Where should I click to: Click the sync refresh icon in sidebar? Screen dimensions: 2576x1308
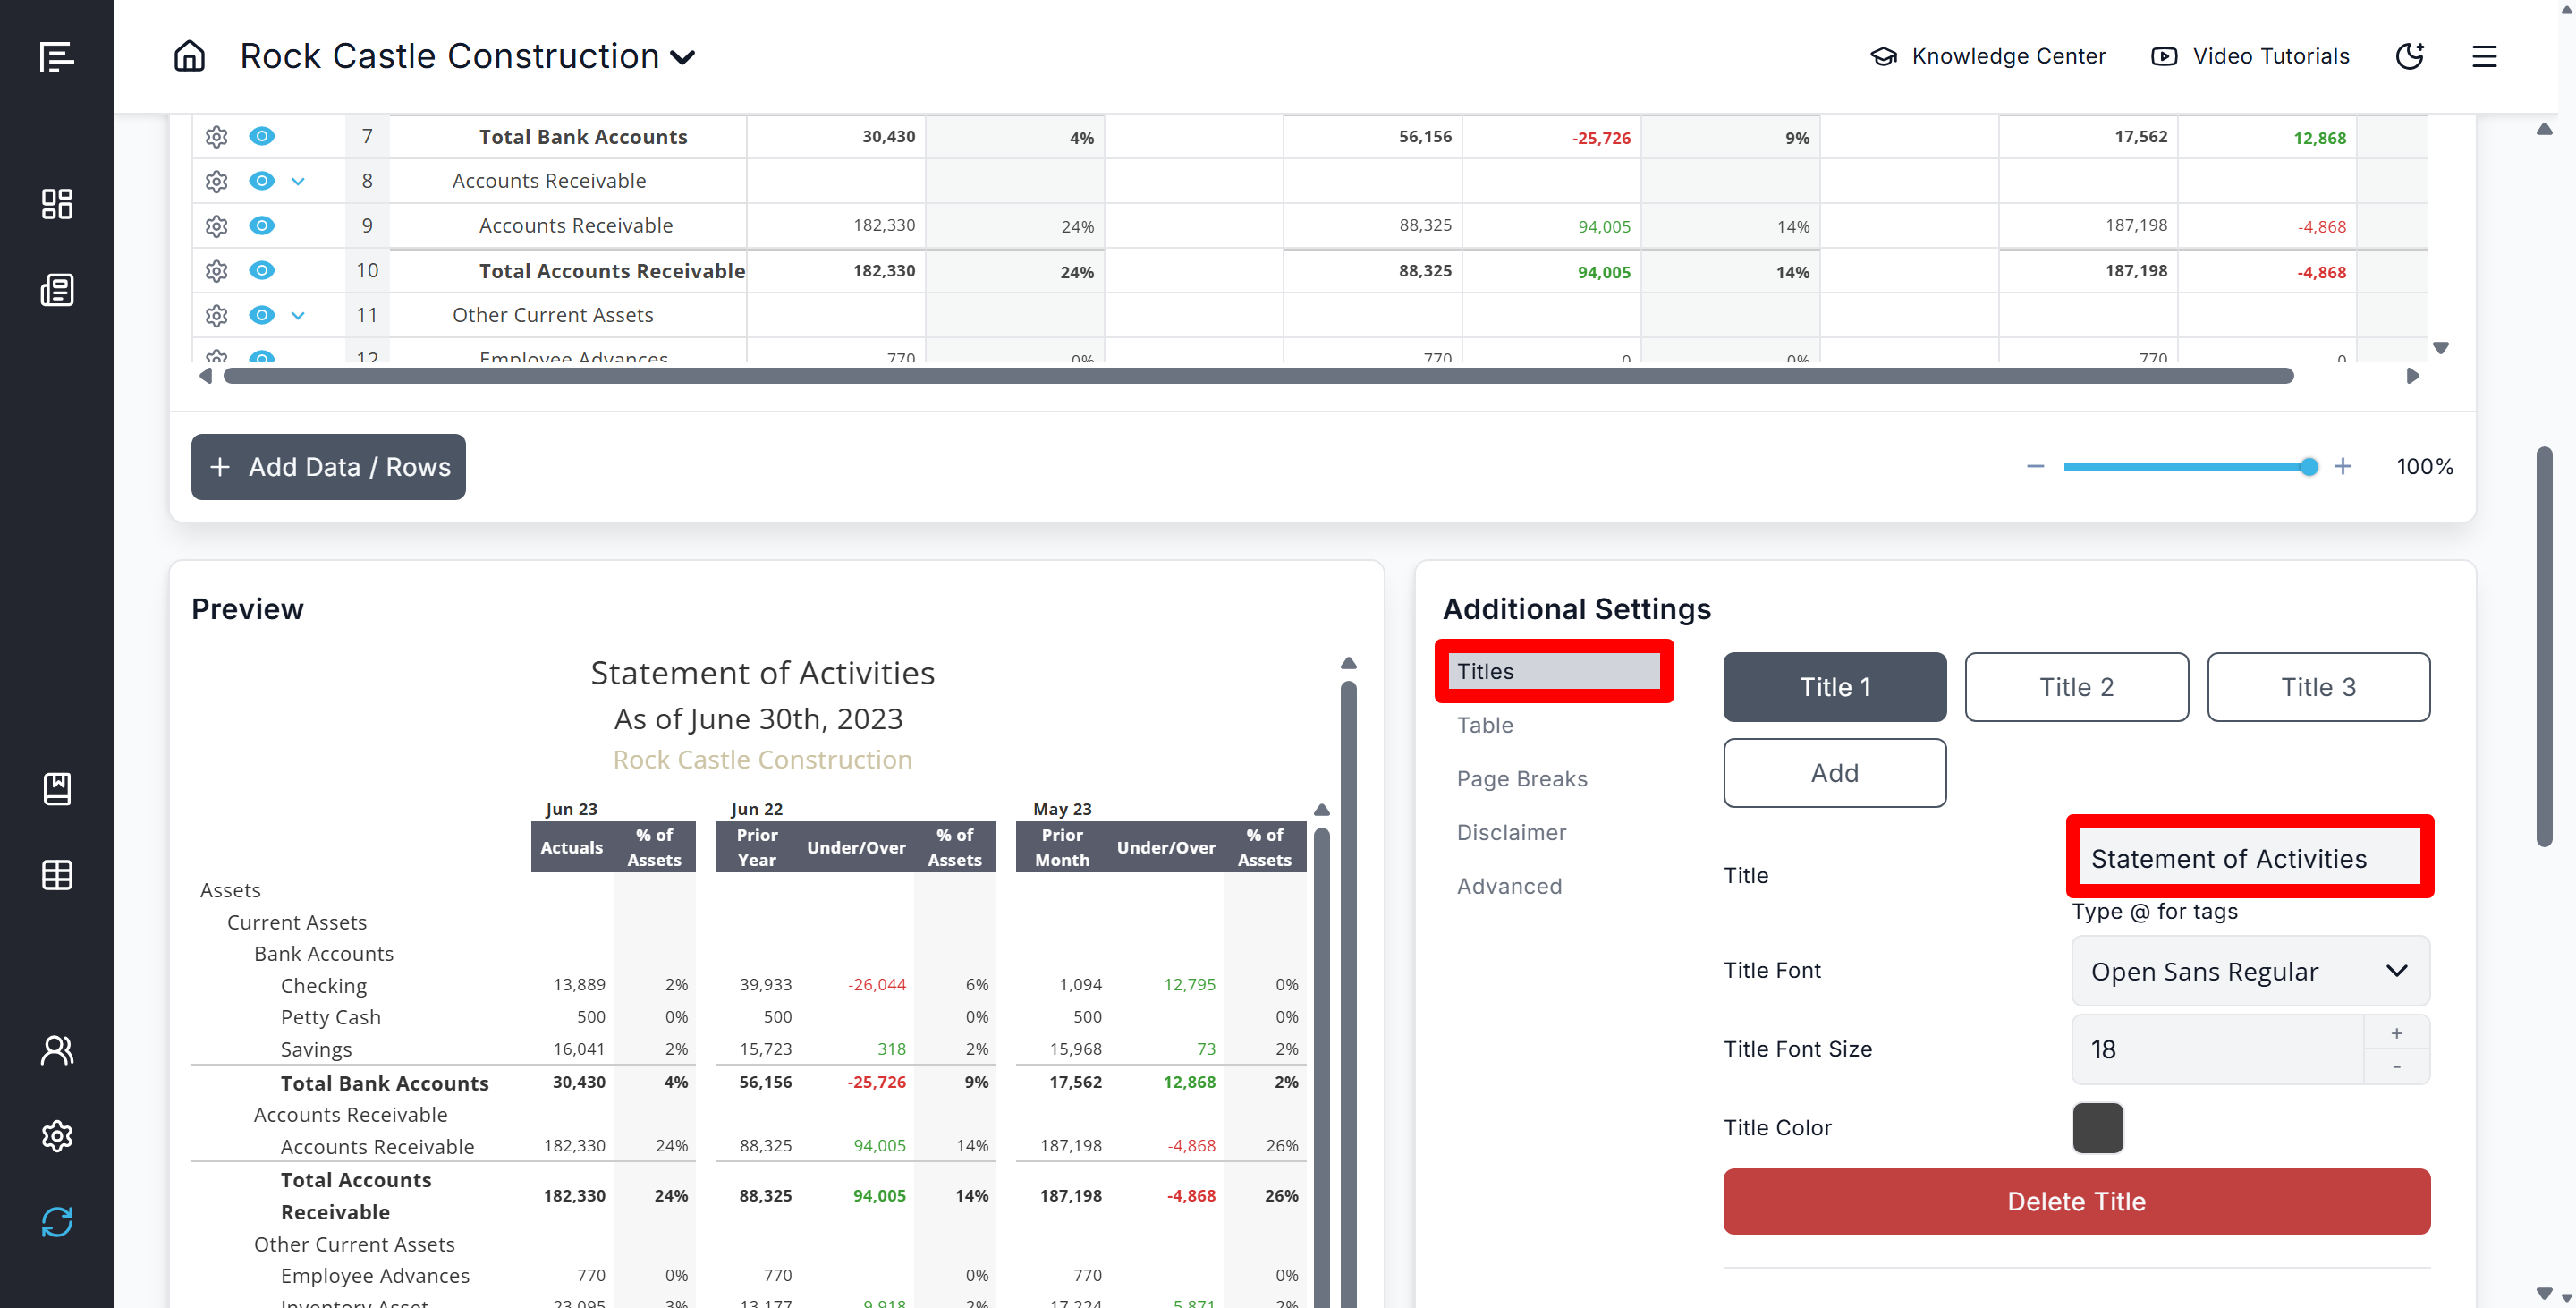pos(57,1221)
